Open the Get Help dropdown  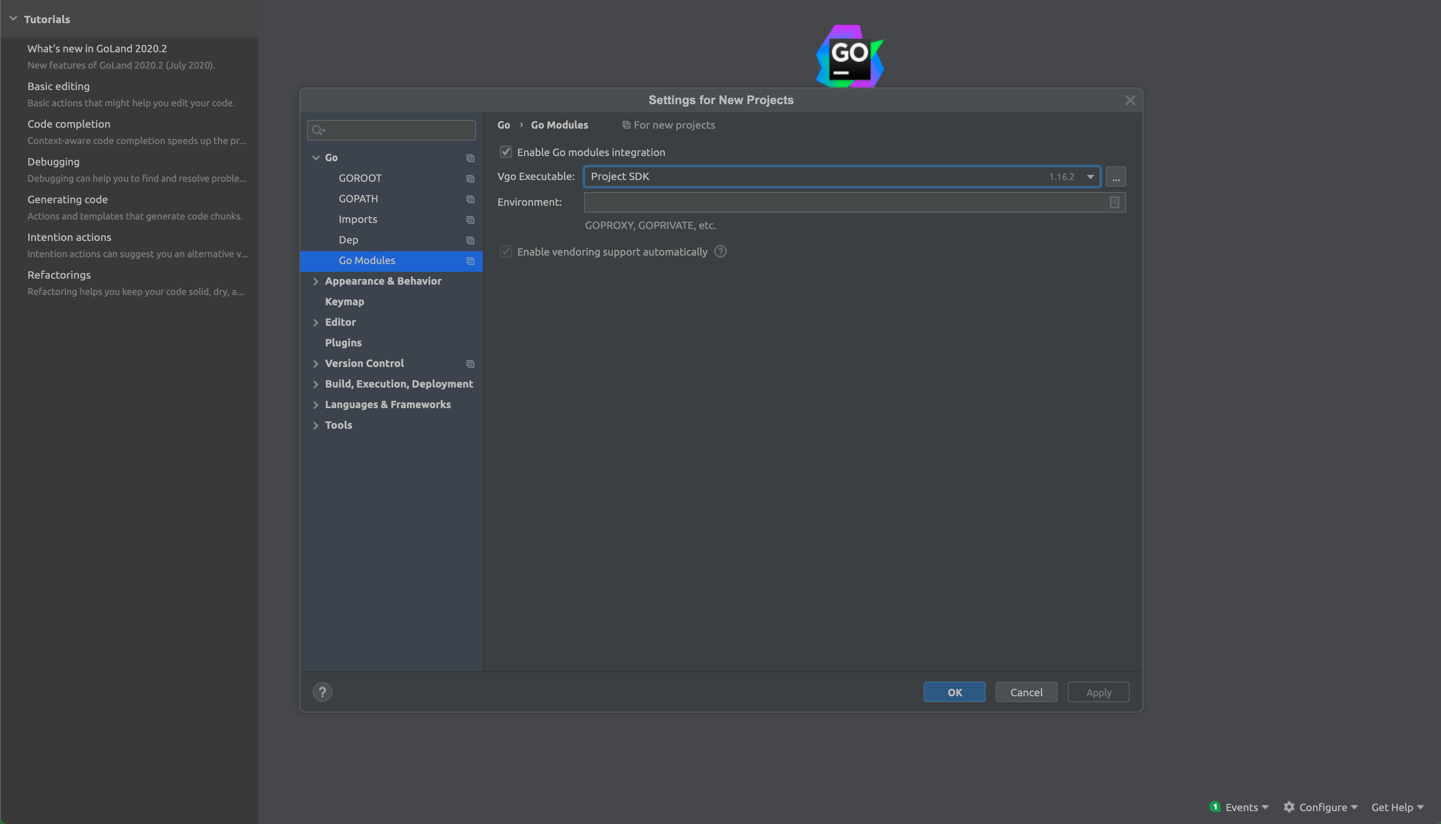coord(1396,808)
